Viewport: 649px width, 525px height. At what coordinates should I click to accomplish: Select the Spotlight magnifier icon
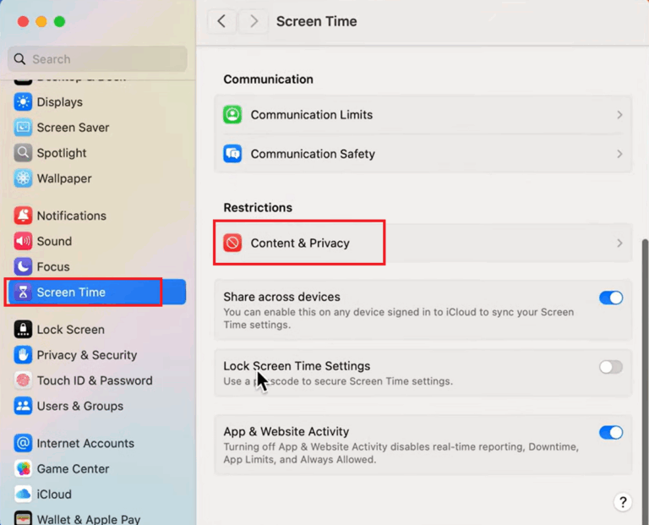pyautogui.click(x=23, y=153)
